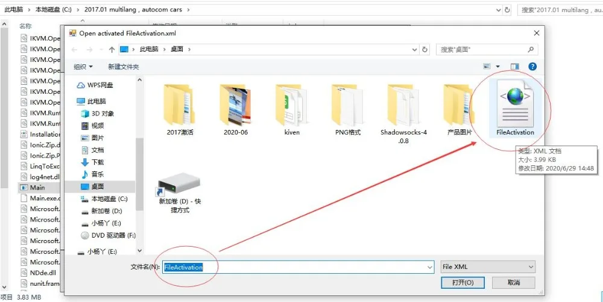Open the 2017激活 folder
Viewport: 603px width, 302px height.
point(179,105)
